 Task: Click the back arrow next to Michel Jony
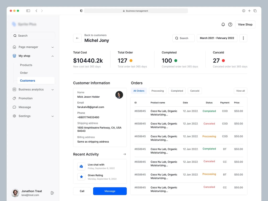pyautogui.click(x=77, y=38)
